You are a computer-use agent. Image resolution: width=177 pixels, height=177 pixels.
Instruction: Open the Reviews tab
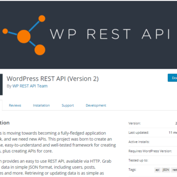[x=15, y=105]
